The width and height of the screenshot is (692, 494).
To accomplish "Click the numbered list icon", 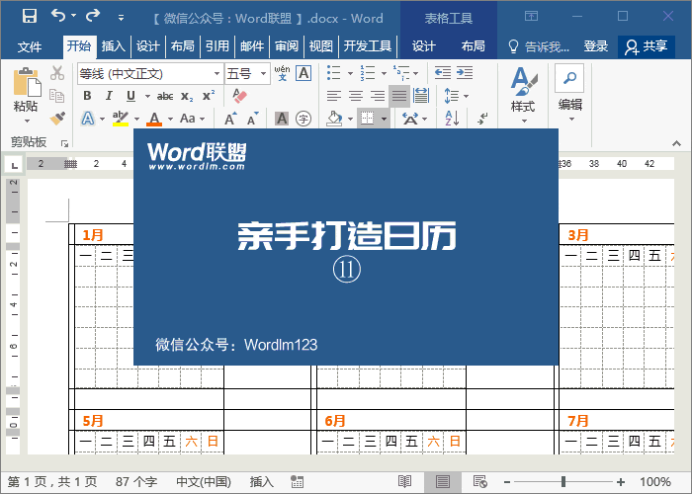I will click(x=367, y=73).
